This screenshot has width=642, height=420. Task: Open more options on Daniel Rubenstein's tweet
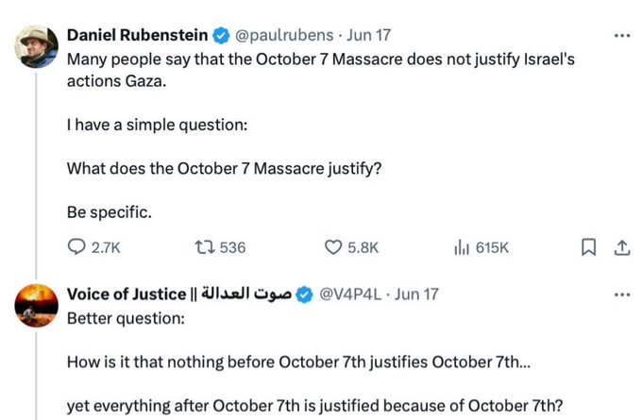click(621, 36)
